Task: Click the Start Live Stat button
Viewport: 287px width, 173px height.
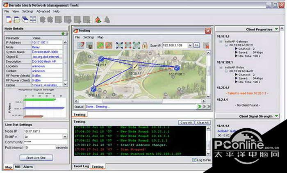Action: click(x=36, y=157)
